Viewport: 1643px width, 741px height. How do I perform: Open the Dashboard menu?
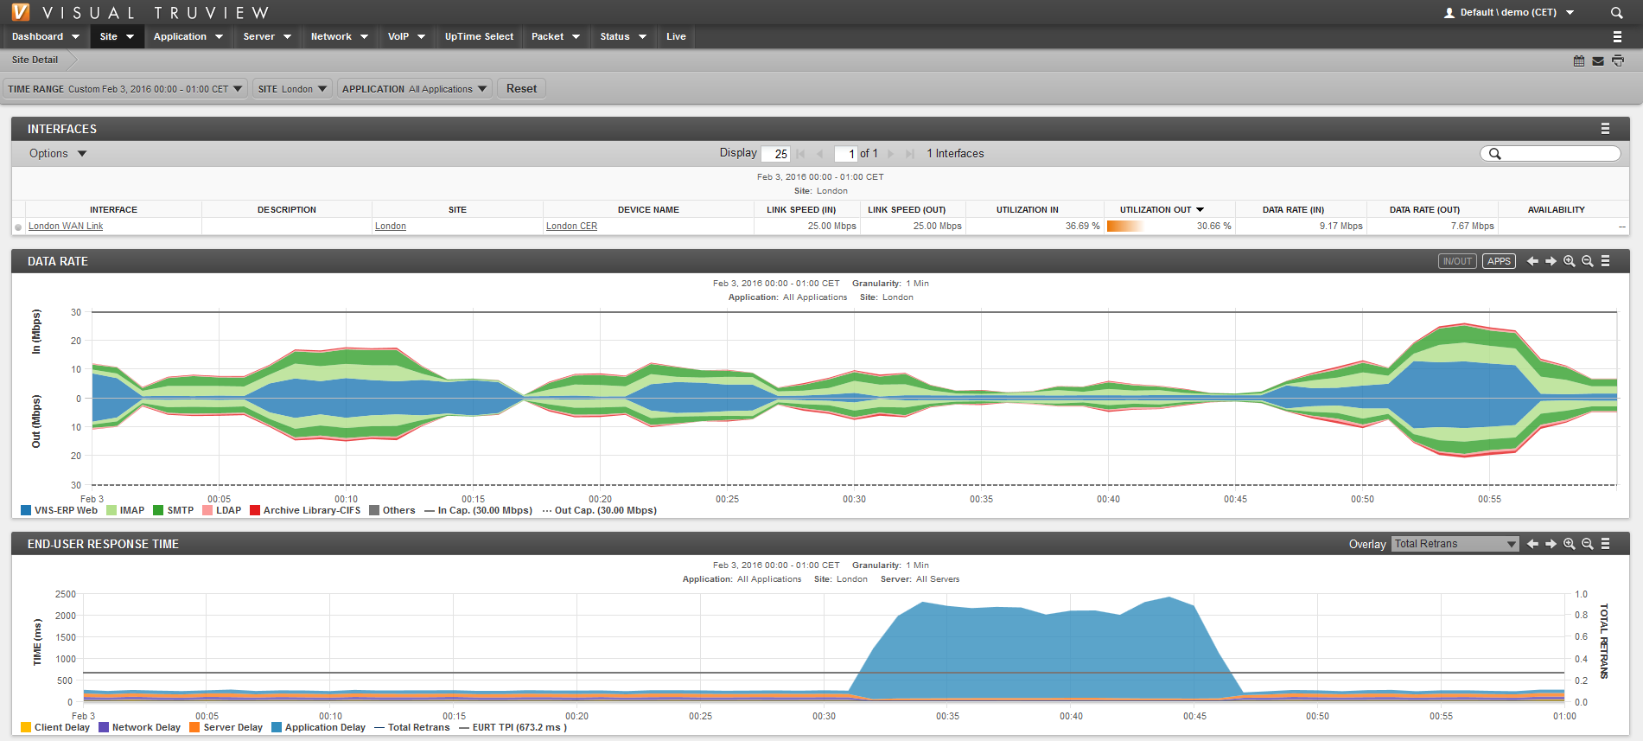46,36
